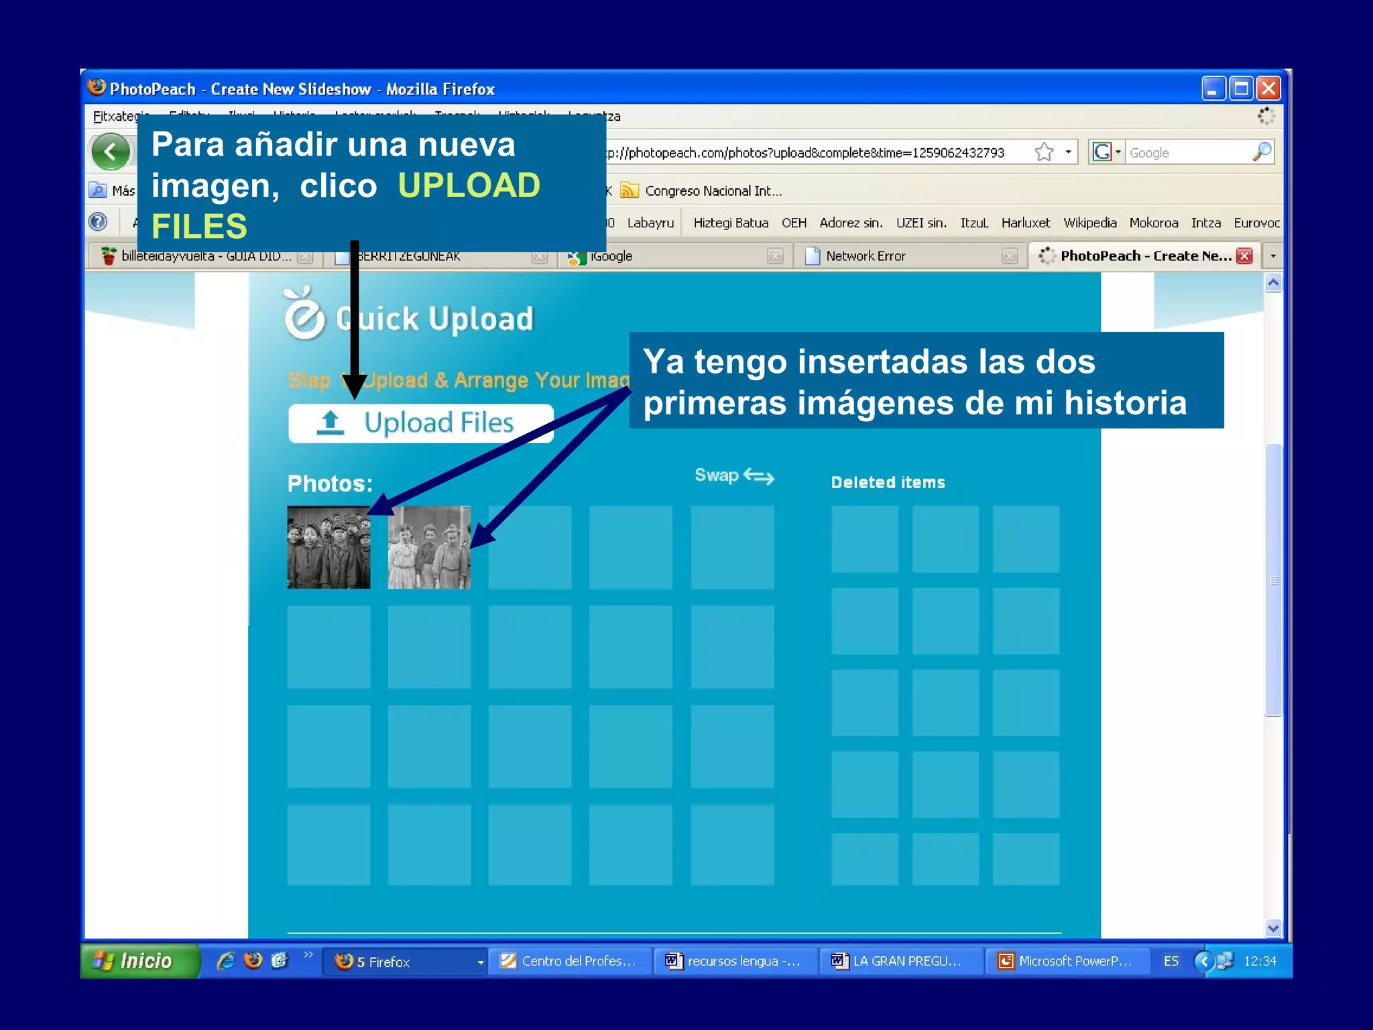Open the ItzuL bookmark
The image size is (1373, 1030).
click(974, 223)
